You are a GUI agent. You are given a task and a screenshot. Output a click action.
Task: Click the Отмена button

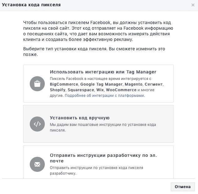coord(183,187)
